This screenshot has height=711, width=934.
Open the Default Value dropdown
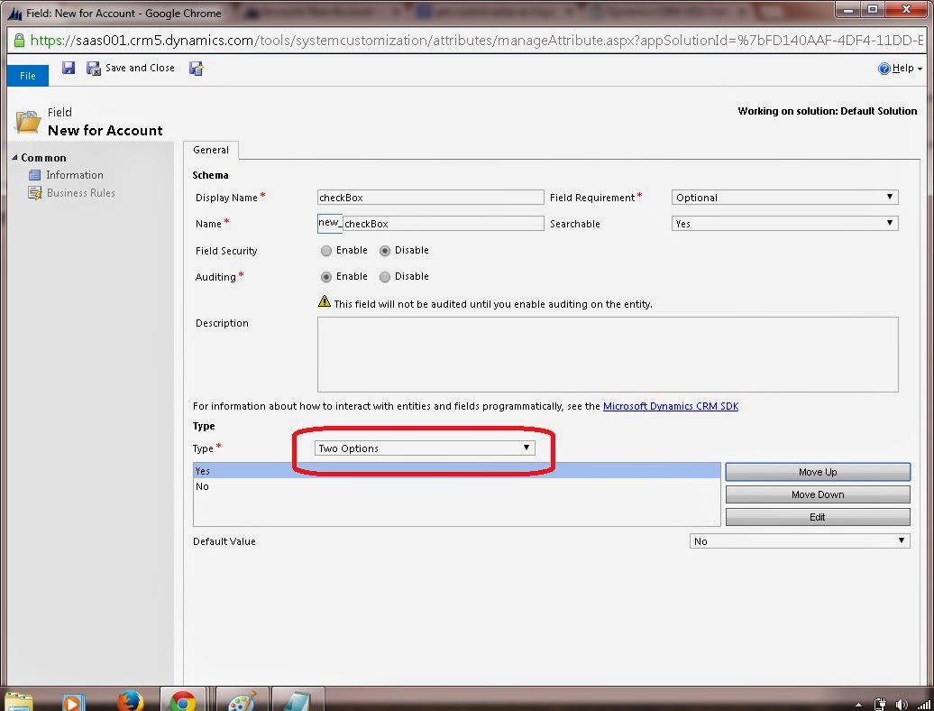(800, 541)
